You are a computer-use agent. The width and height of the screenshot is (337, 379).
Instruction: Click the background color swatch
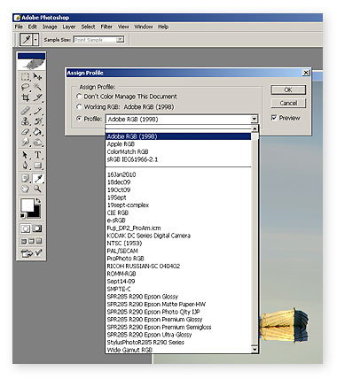coord(36,214)
